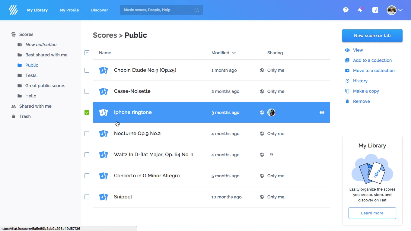Uncheck the Iphone ringtone checkbox
411x231 pixels.
coord(87,112)
